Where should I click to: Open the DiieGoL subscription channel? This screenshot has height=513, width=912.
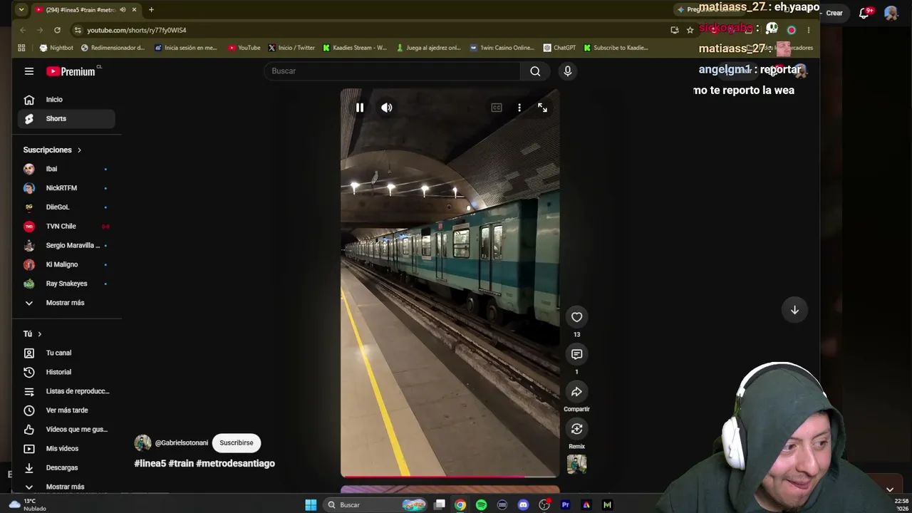pyautogui.click(x=66, y=207)
